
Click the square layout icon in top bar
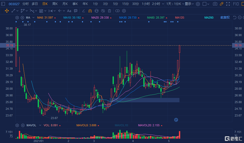(x=204, y=4)
